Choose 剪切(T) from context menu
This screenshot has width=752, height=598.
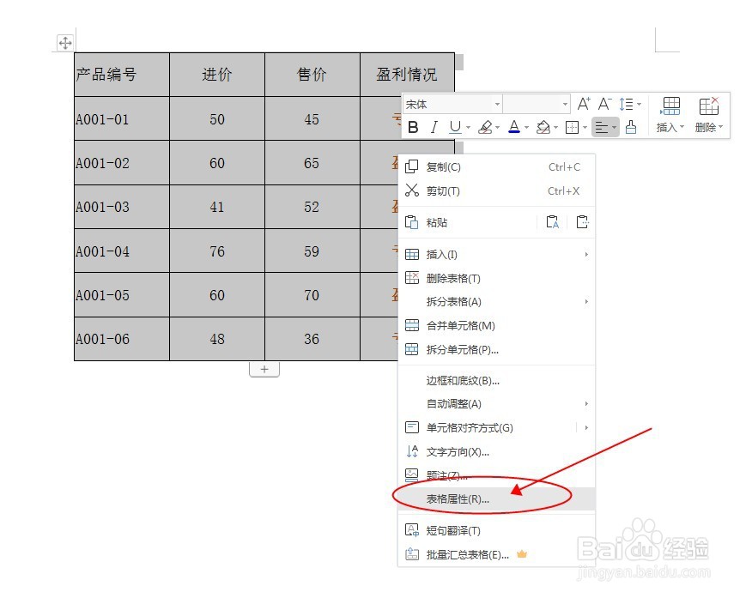click(496, 190)
